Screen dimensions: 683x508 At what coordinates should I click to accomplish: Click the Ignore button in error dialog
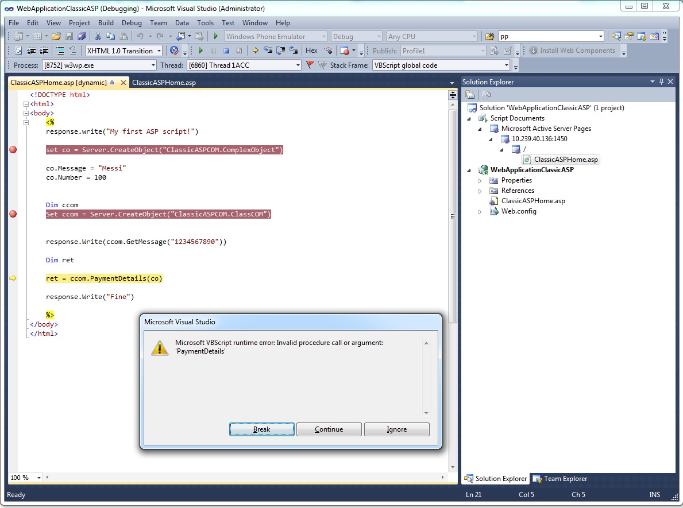pyautogui.click(x=397, y=429)
